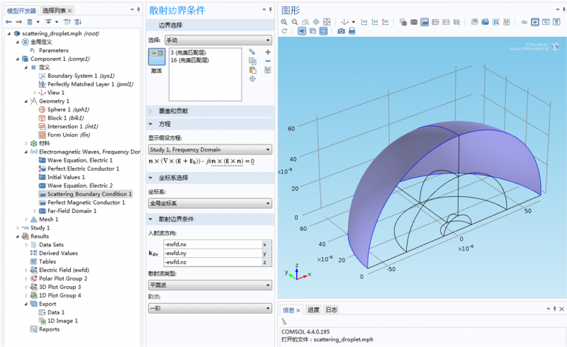Click the copy selection icon
This screenshot has width=567, height=347.
click(x=252, y=61)
